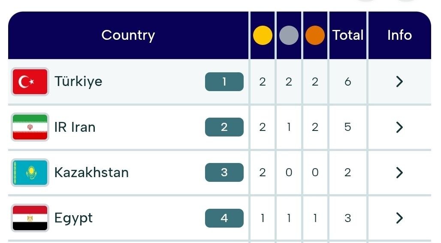Click the Kazakhstan flag icon

(x=30, y=172)
